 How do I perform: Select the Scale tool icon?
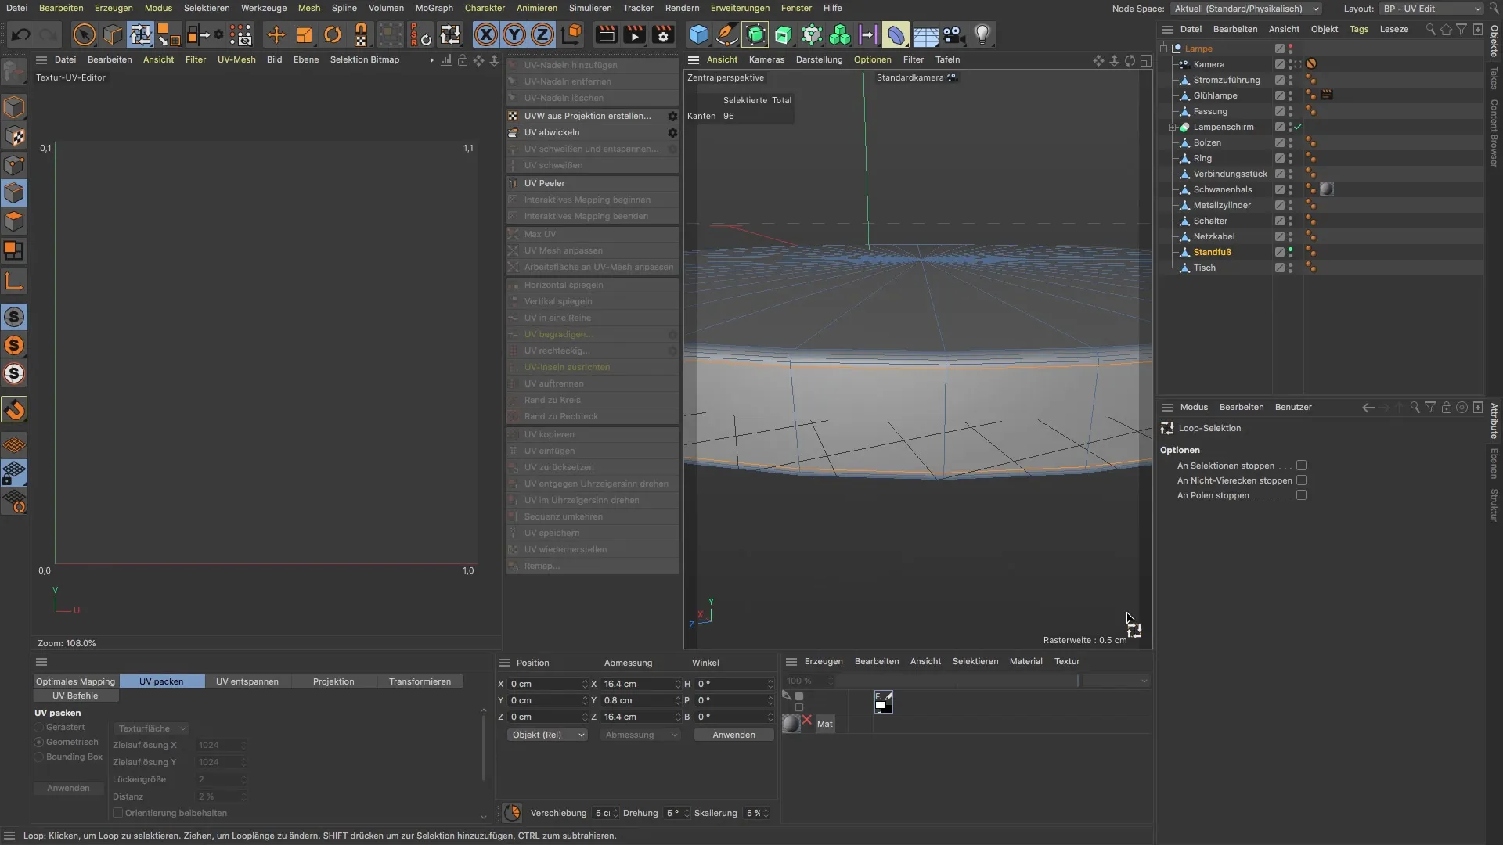pyautogui.click(x=305, y=35)
